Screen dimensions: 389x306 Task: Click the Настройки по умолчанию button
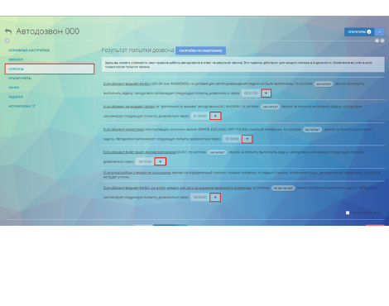pos(200,50)
